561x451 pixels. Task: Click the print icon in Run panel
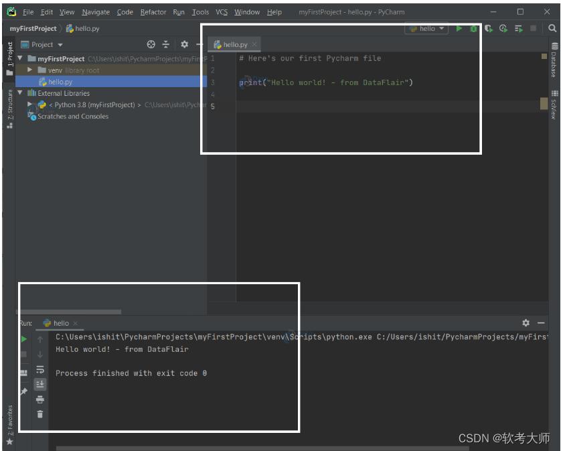[x=40, y=399]
